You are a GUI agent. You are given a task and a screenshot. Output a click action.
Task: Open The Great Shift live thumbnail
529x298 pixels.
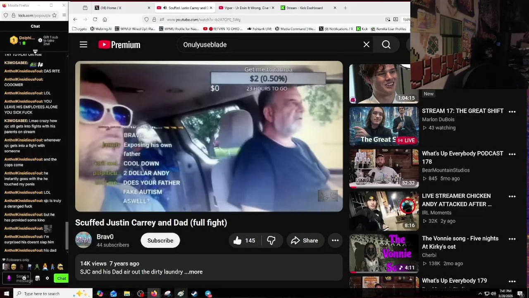[x=384, y=126]
